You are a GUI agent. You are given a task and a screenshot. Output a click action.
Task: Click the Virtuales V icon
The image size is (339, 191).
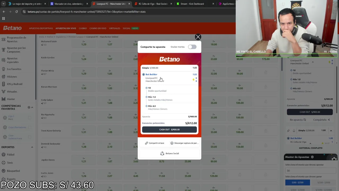pyautogui.click(x=3, y=92)
